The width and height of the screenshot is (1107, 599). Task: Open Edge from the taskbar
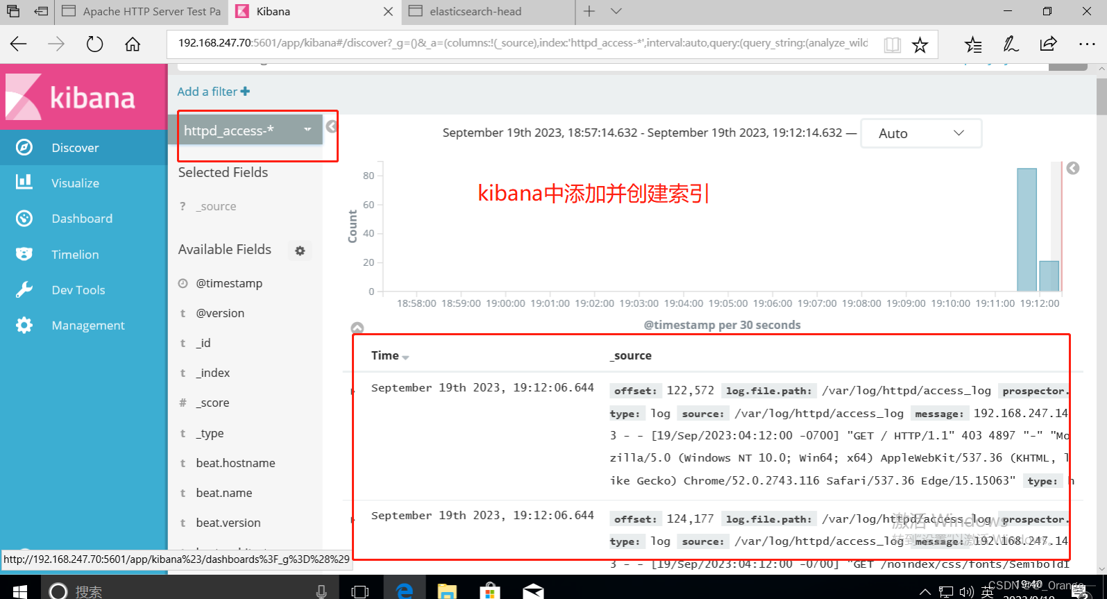pyautogui.click(x=404, y=591)
